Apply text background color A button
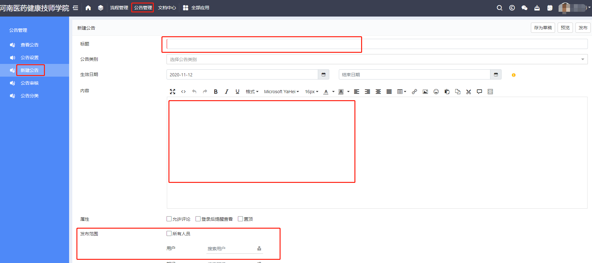This screenshot has height=263, width=592. click(x=341, y=92)
